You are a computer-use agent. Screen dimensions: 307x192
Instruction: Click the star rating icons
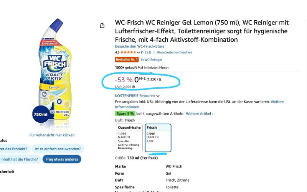tap(129, 52)
